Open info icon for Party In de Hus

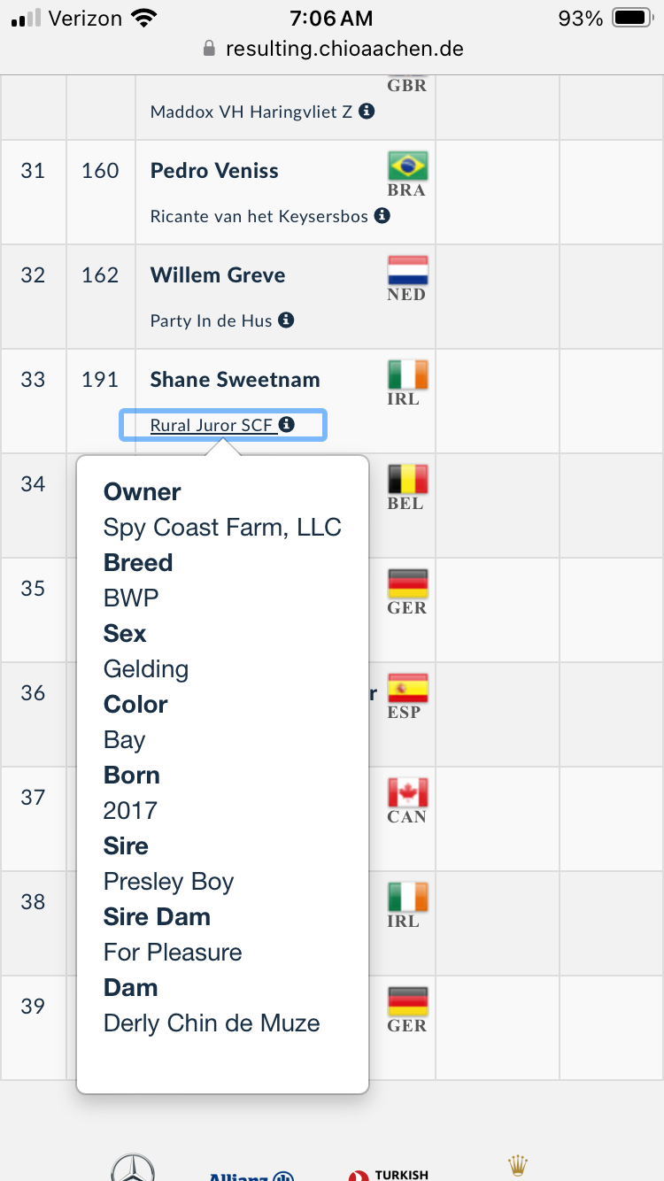pos(286,320)
